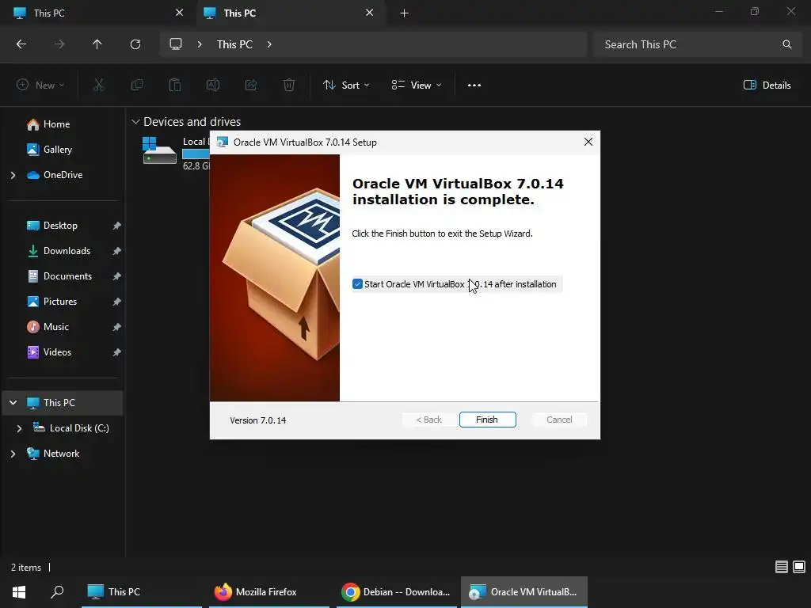Open the pinned Videos folder

pyautogui.click(x=57, y=352)
